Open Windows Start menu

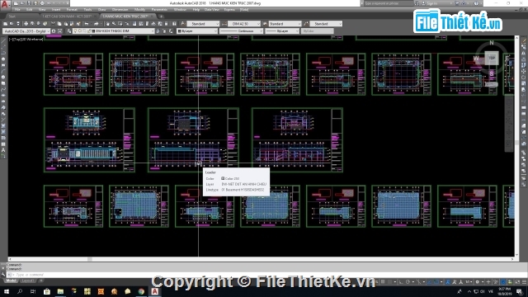point(7,291)
